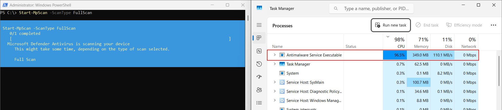Click the Run new task button
Image resolution: width=502 pixels, height=110 pixels.
[x=391, y=25]
